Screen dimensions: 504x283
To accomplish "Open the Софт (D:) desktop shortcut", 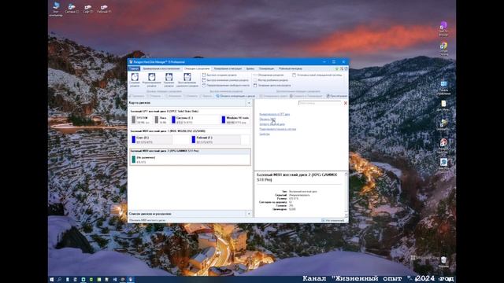I will click(x=87, y=9).
